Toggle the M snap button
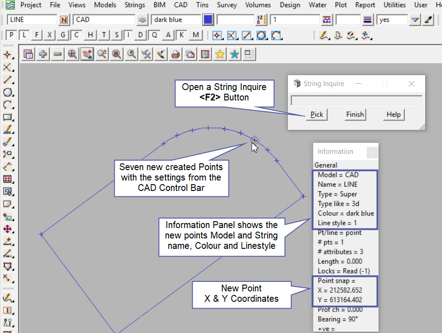The width and height of the screenshot is (442, 333). [195, 35]
